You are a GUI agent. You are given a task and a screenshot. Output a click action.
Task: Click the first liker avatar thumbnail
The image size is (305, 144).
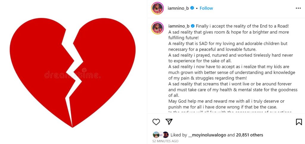tap(155, 135)
